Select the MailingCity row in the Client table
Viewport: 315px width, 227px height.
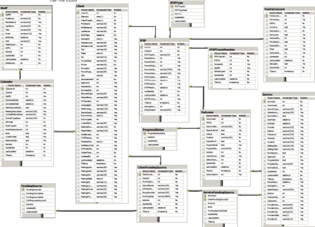tap(100, 175)
